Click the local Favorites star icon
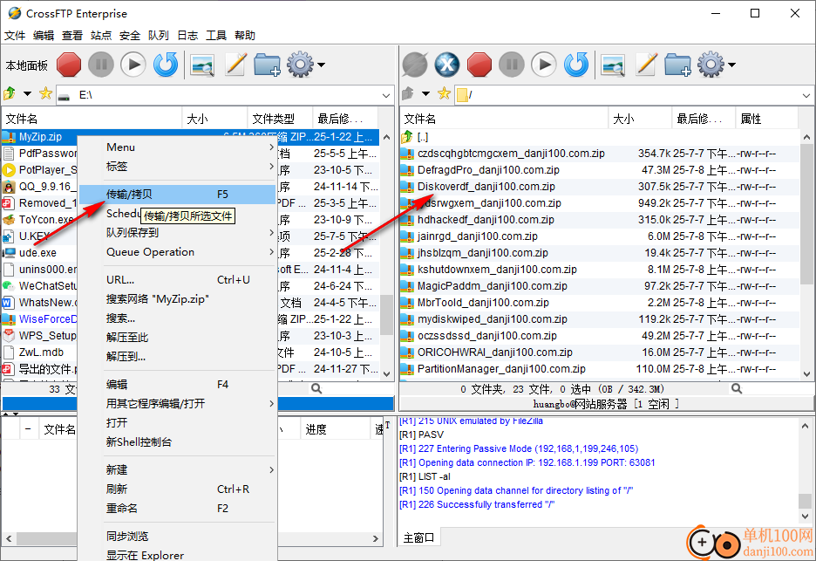The image size is (816, 561). click(x=45, y=93)
